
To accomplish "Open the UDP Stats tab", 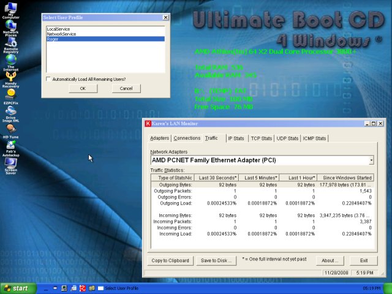I will [x=287, y=138].
